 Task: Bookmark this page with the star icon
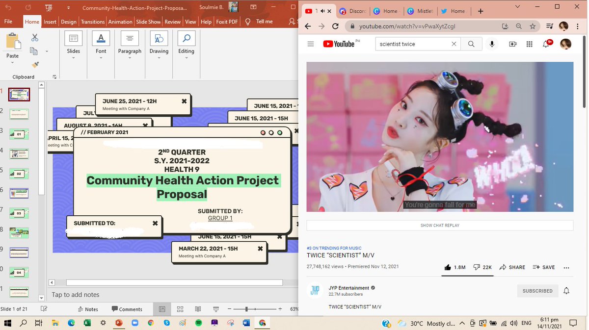coord(533,26)
